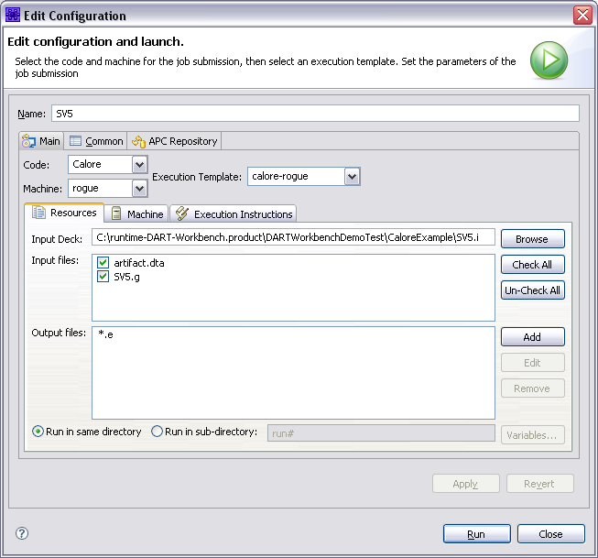598x558 pixels.
Task: Switch to the Machine sub-tab
Action: click(136, 214)
